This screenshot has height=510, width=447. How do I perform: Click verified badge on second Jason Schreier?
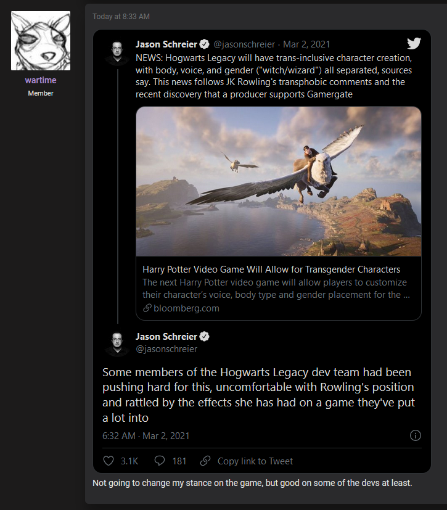(x=205, y=337)
